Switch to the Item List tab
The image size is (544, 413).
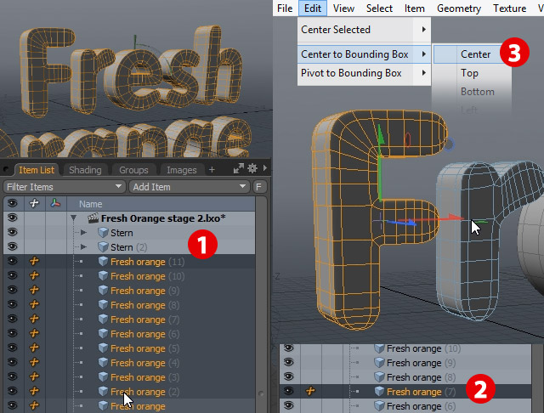point(37,170)
